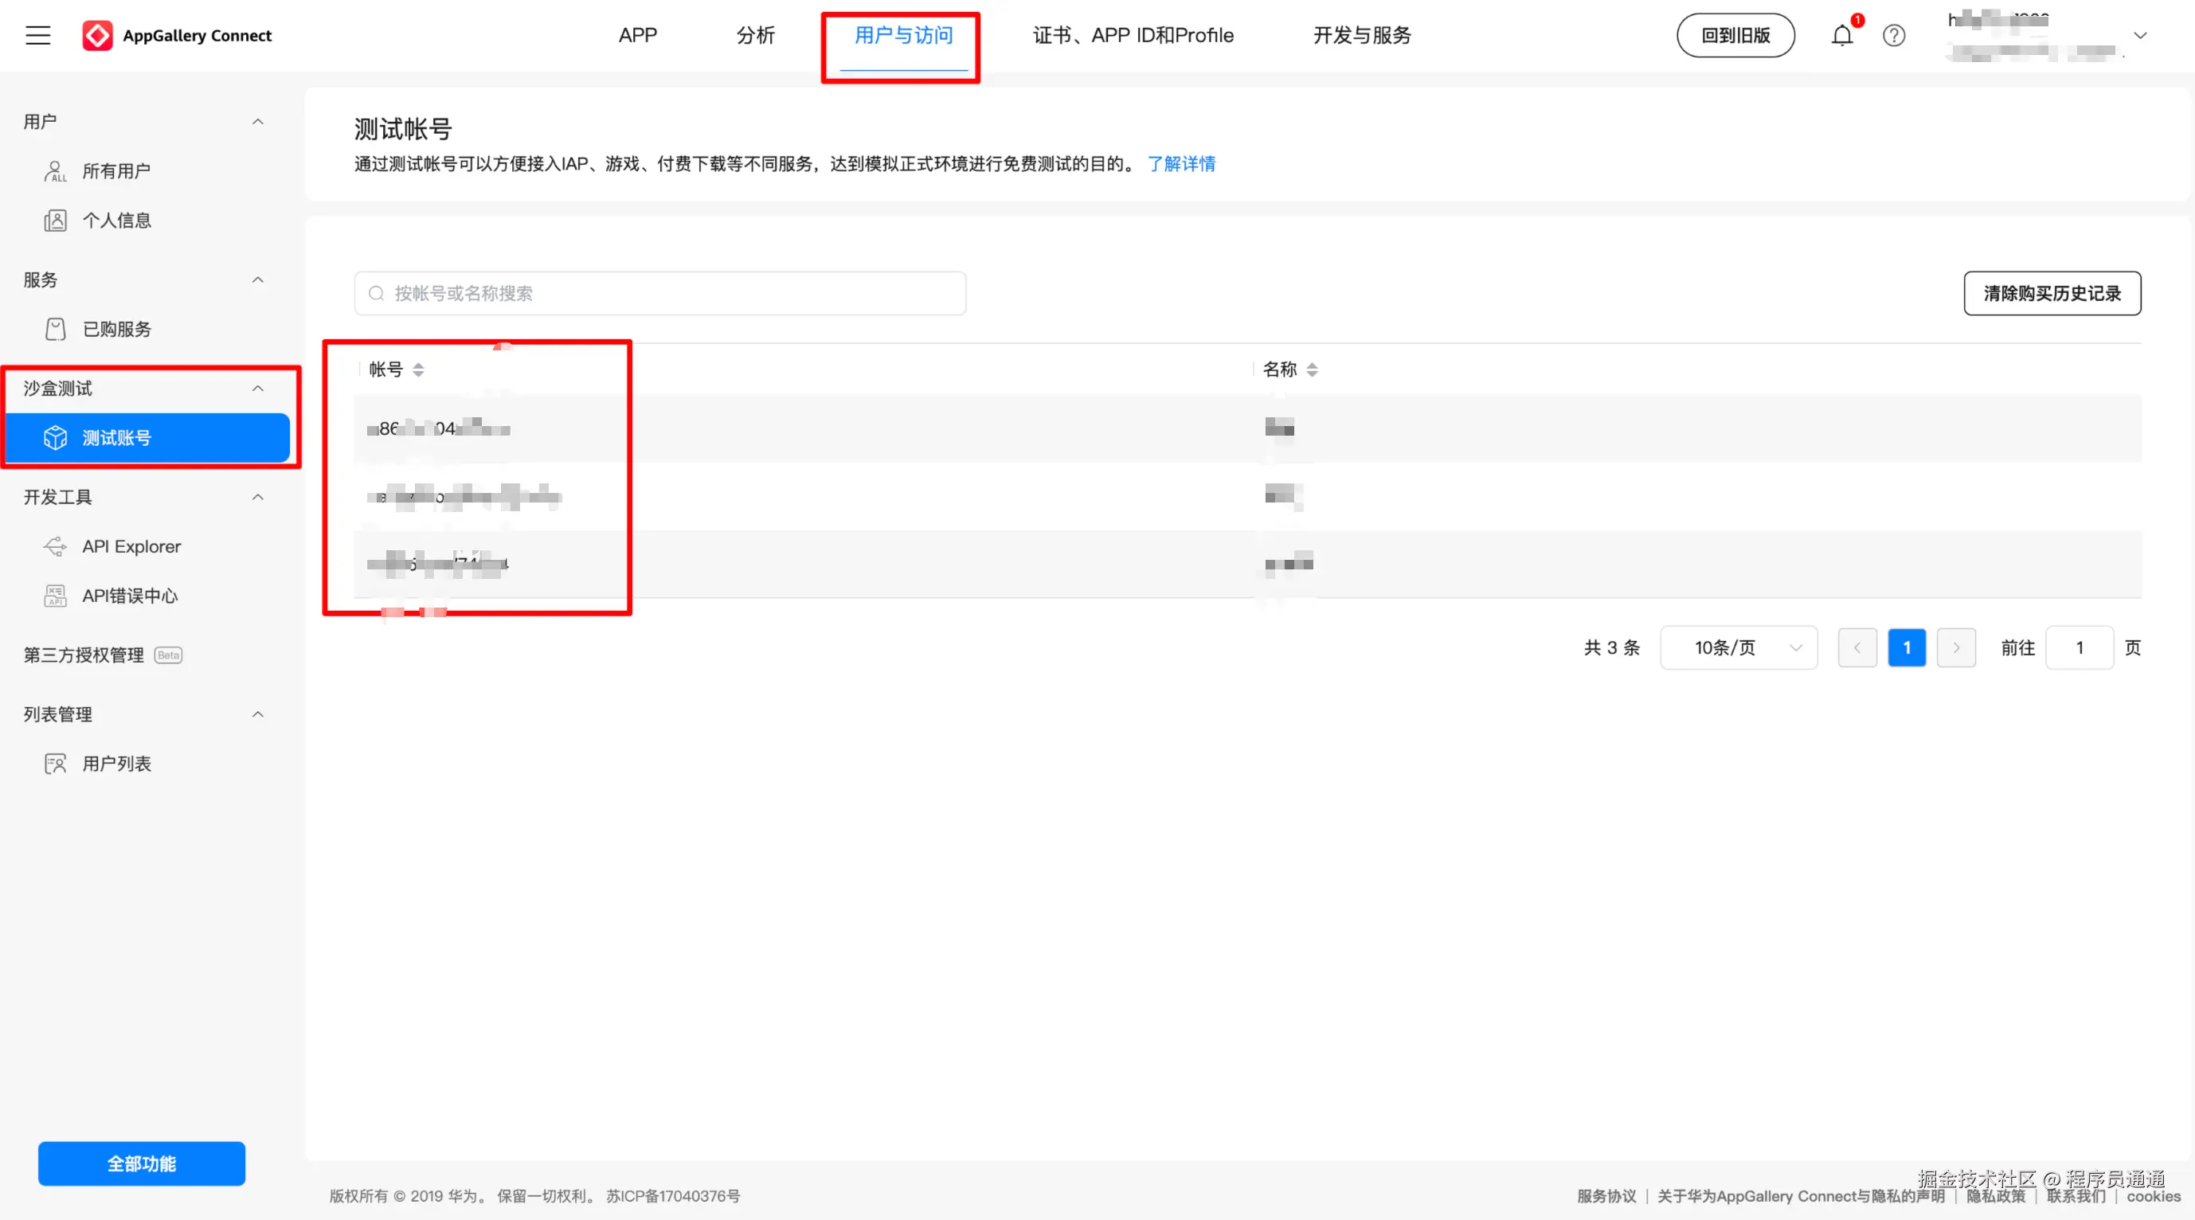2195x1220 pixels.
Task: Open API错误中心 sidebar item
Action: (130, 596)
